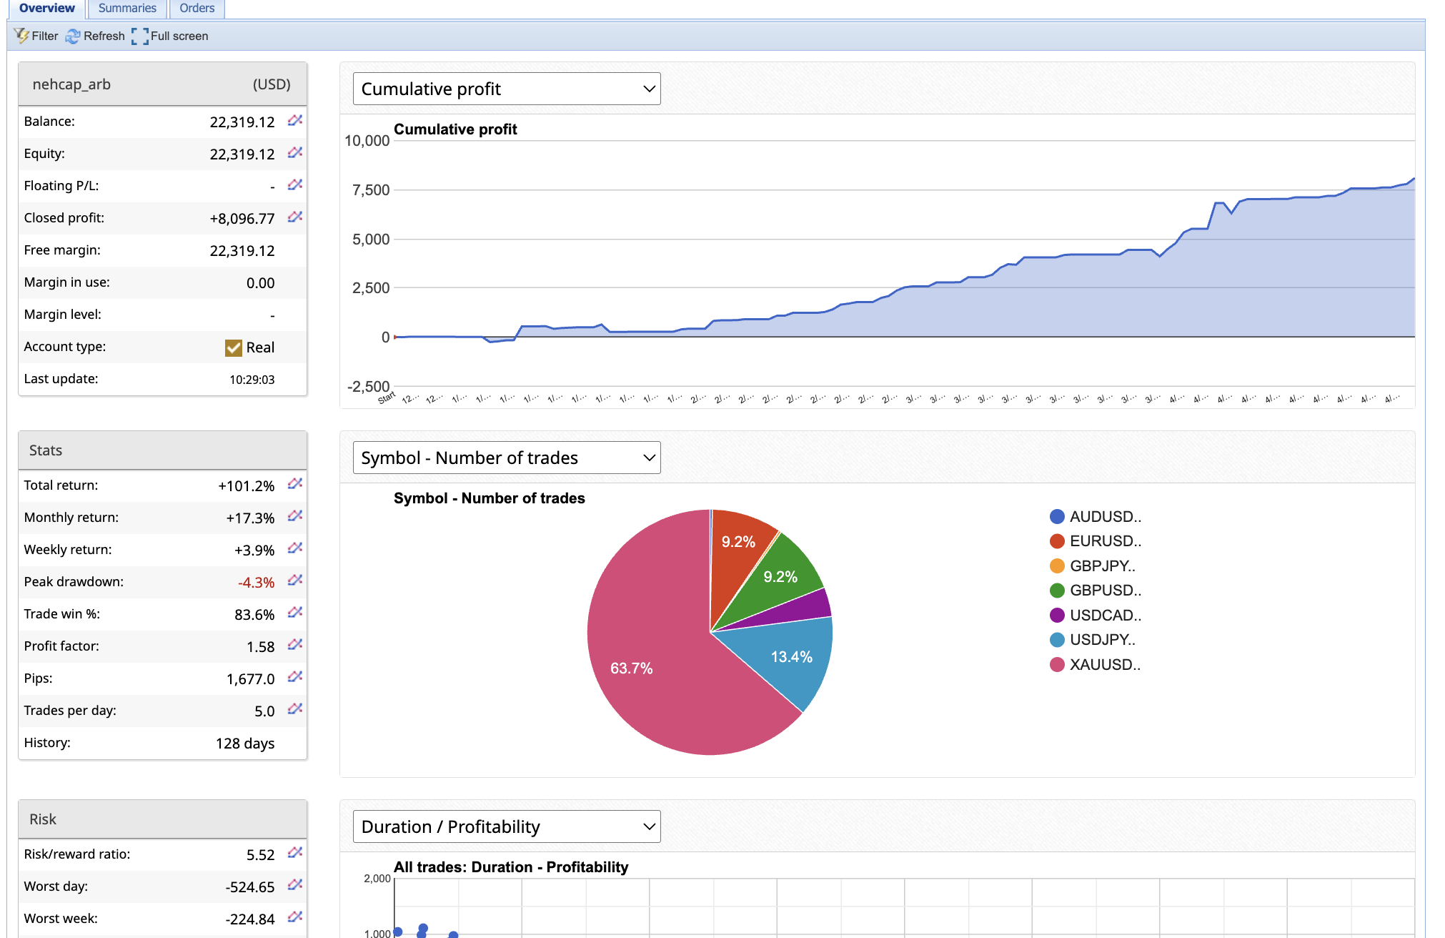Image resolution: width=1445 pixels, height=938 pixels.
Task: Switch to the Summaries tab
Action: coord(127,8)
